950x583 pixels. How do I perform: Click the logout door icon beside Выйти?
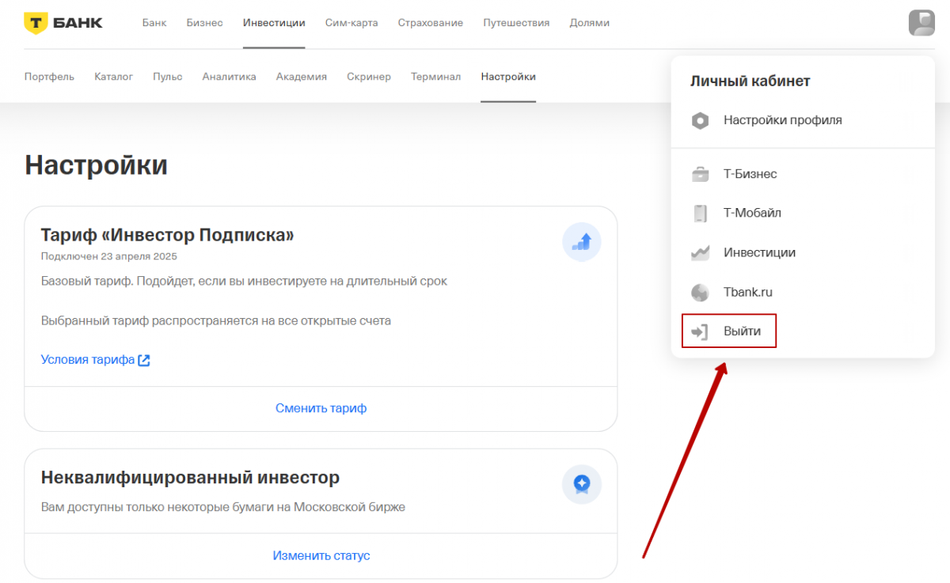[x=700, y=331]
